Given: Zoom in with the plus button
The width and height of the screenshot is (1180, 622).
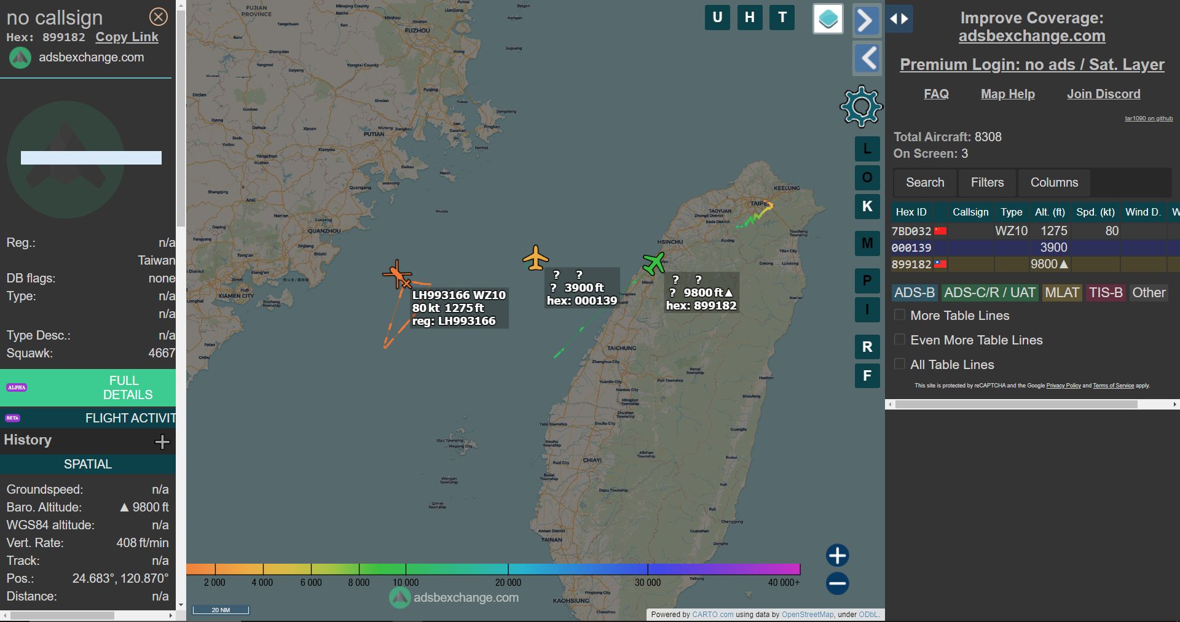Looking at the screenshot, I should [x=837, y=555].
